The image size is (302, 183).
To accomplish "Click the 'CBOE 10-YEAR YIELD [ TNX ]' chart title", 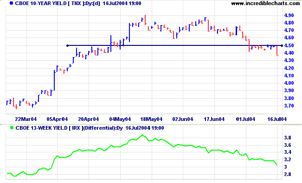I will [x=50, y=3].
